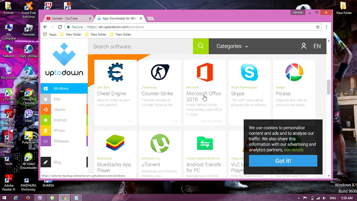Open the Counter-Strike app icon
The image size is (357, 201).
(160, 72)
